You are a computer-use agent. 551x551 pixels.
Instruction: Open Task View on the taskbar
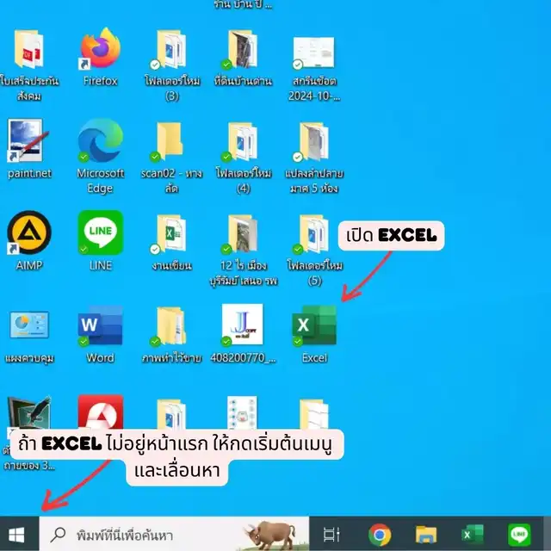pos(331,535)
